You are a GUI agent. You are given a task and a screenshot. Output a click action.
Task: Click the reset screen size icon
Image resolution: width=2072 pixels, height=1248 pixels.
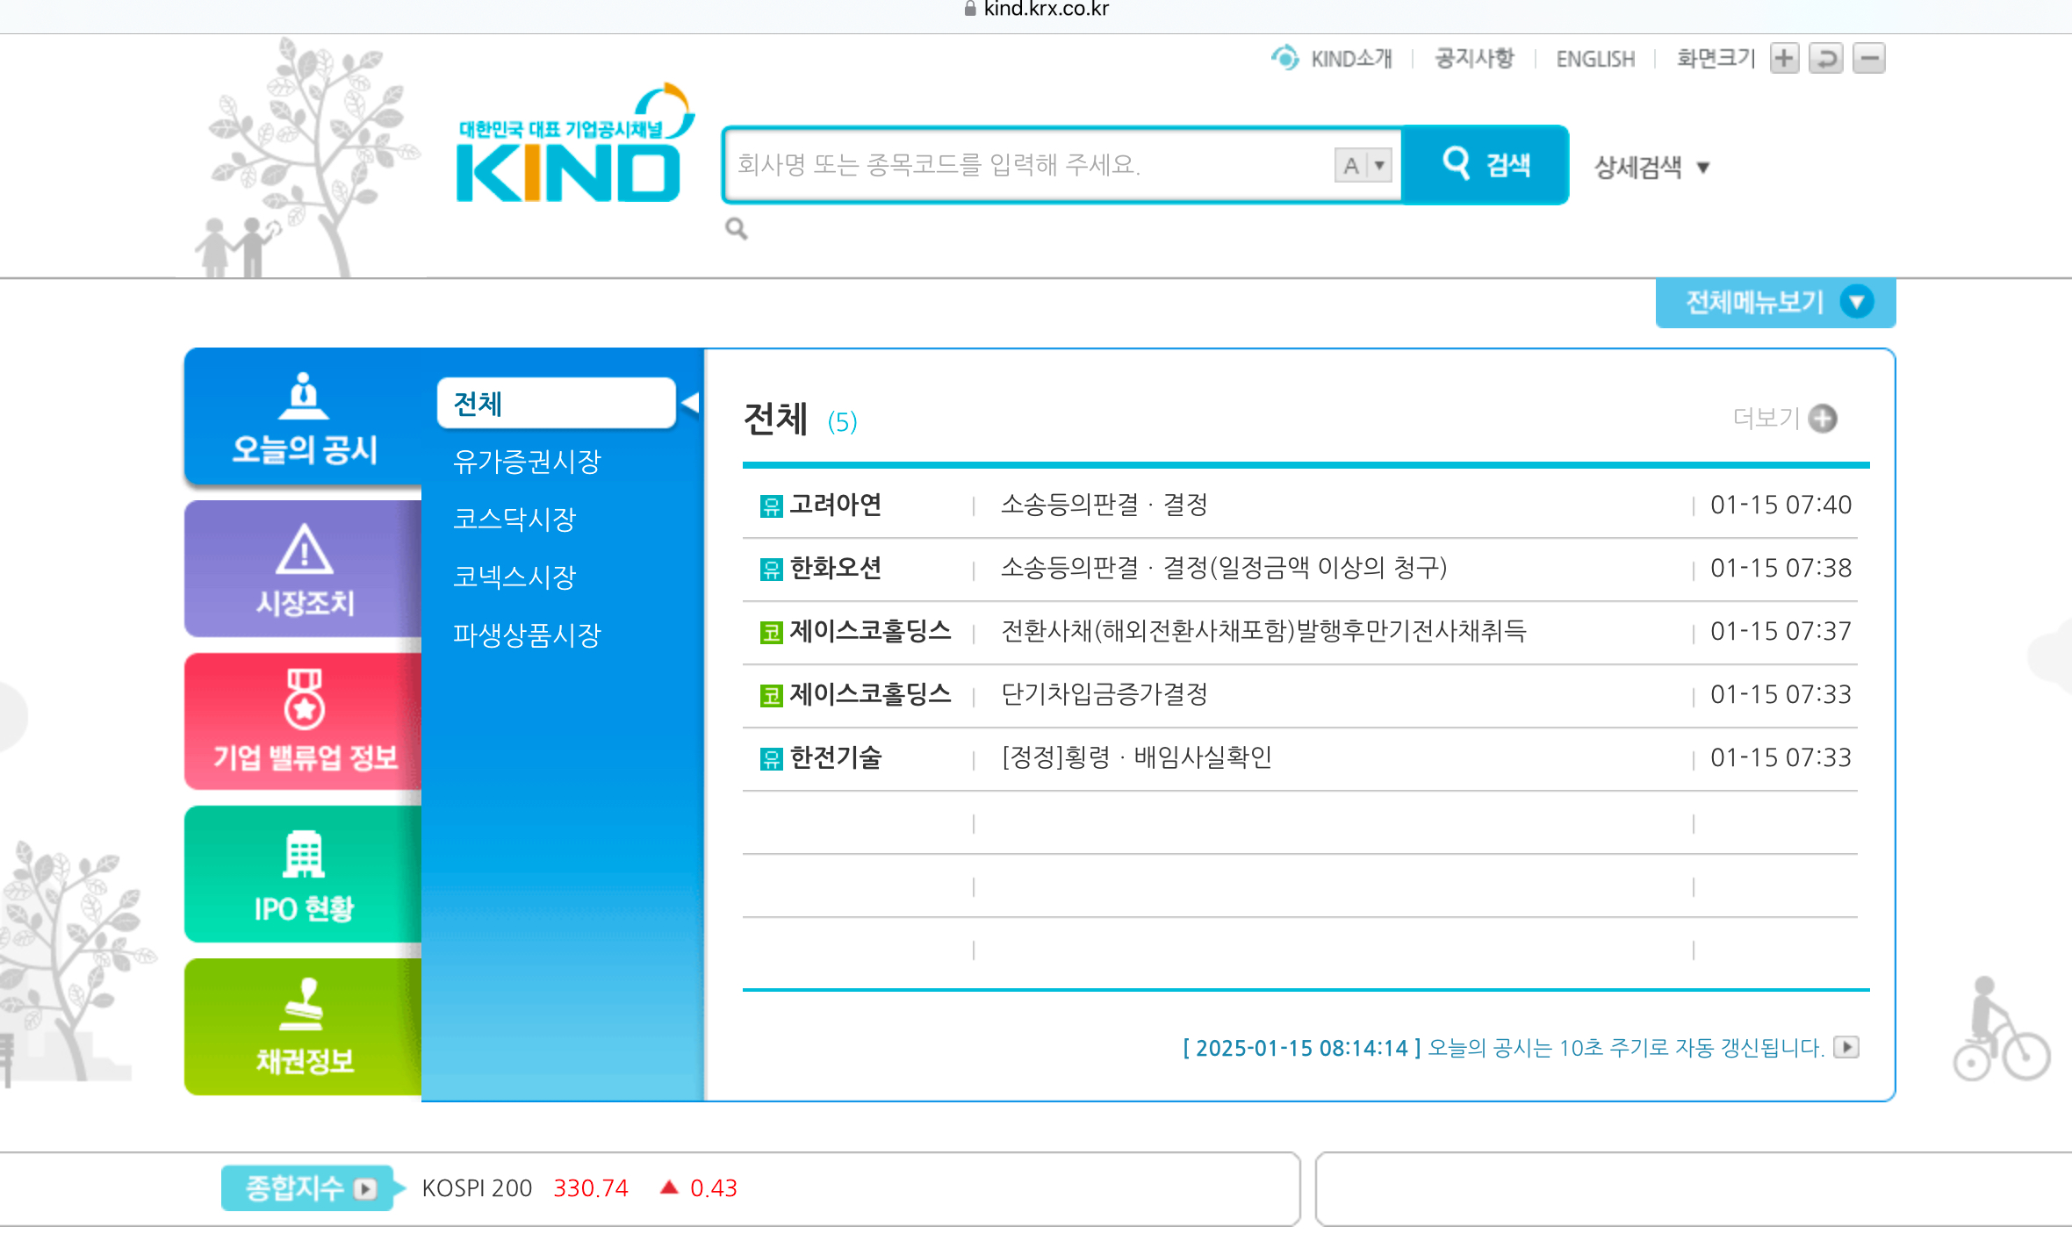coord(1826,59)
